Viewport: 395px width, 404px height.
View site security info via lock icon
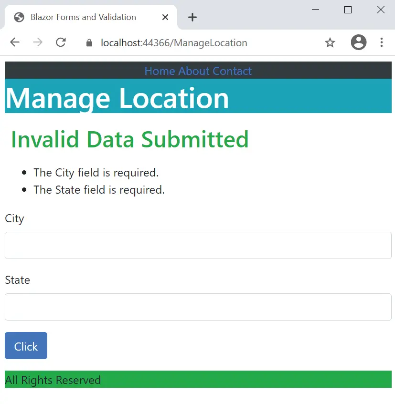(89, 42)
